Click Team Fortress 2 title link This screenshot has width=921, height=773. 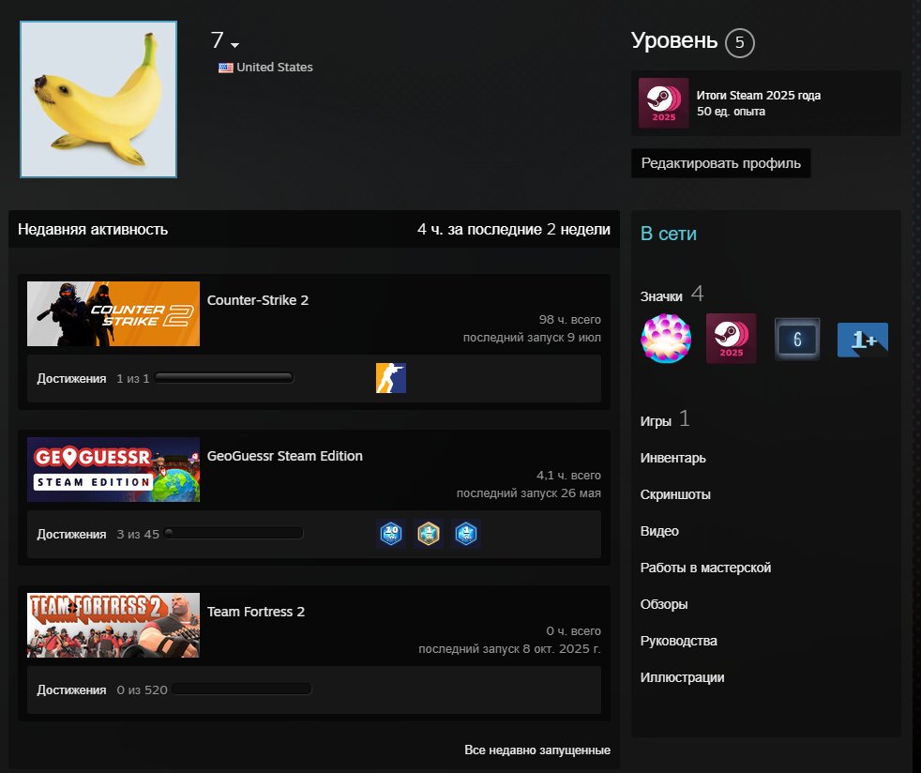click(x=256, y=612)
